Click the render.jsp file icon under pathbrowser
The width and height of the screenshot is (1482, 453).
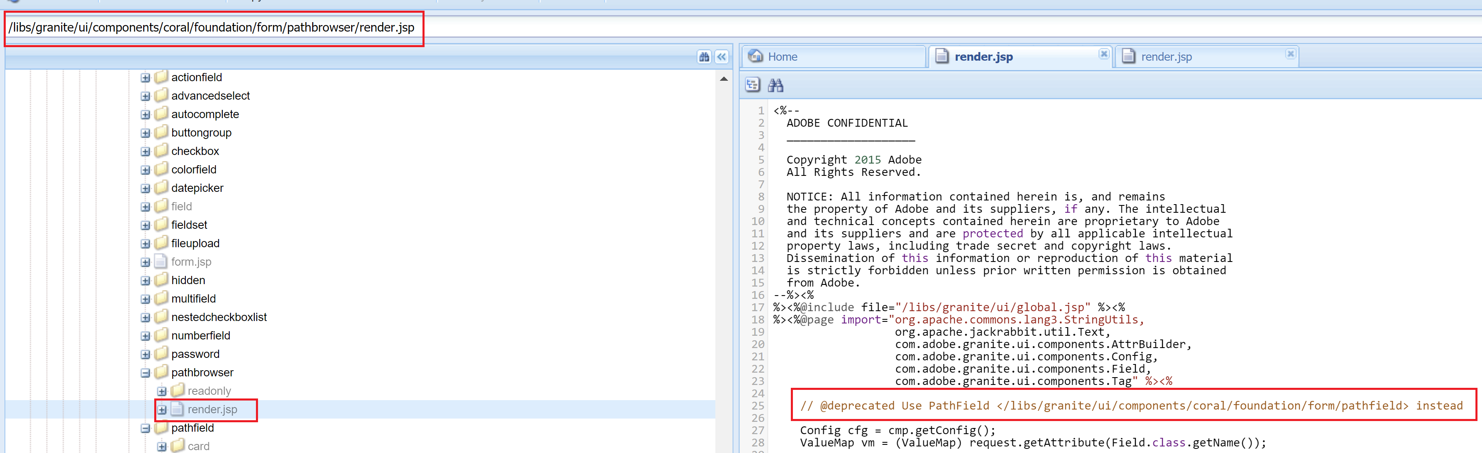tap(177, 409)
